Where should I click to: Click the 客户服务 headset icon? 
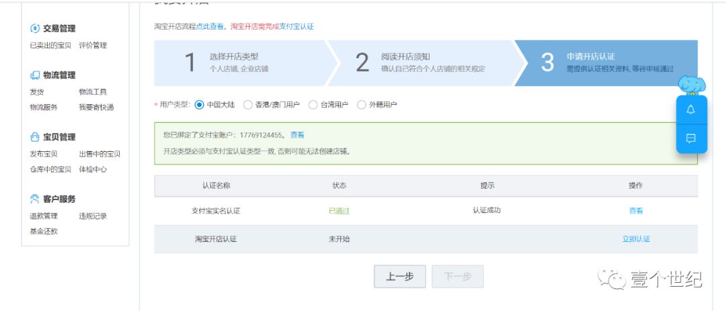tap(35, 199)
